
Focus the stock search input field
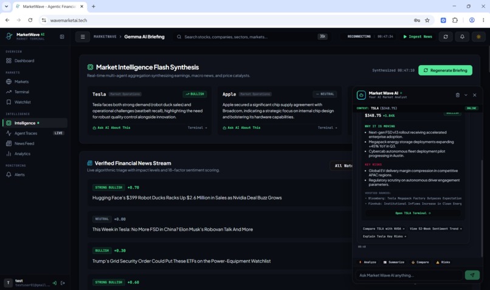tap(252, 37)
